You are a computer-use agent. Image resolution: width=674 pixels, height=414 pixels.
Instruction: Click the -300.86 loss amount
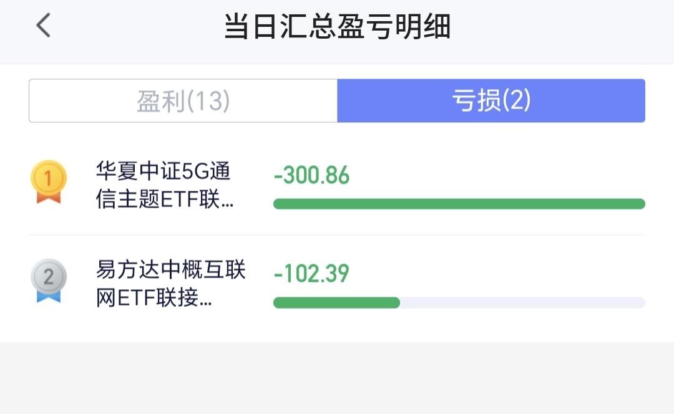(311, 175)
